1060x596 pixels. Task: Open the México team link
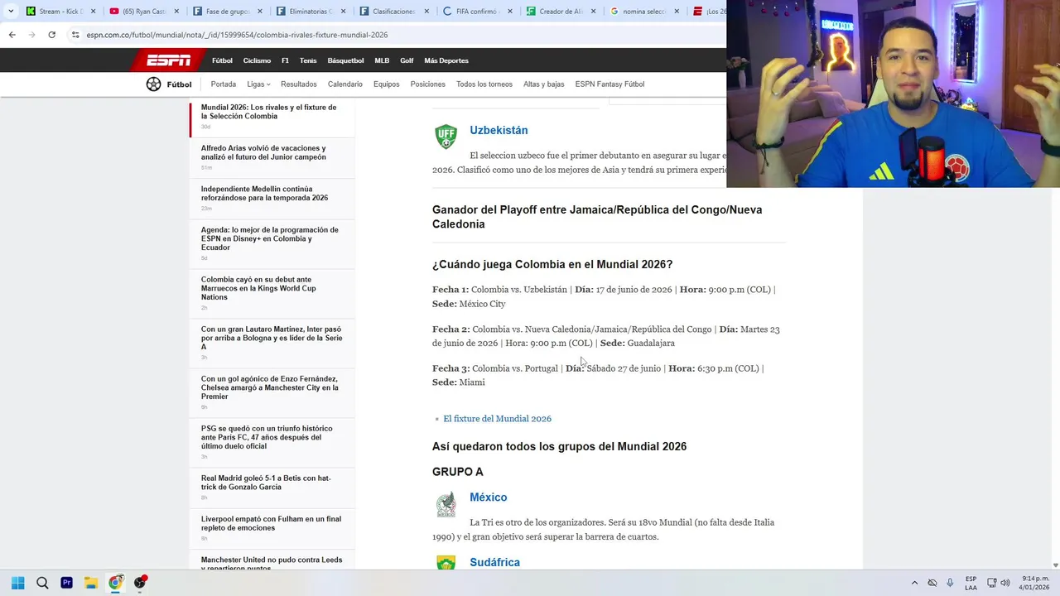489,497
